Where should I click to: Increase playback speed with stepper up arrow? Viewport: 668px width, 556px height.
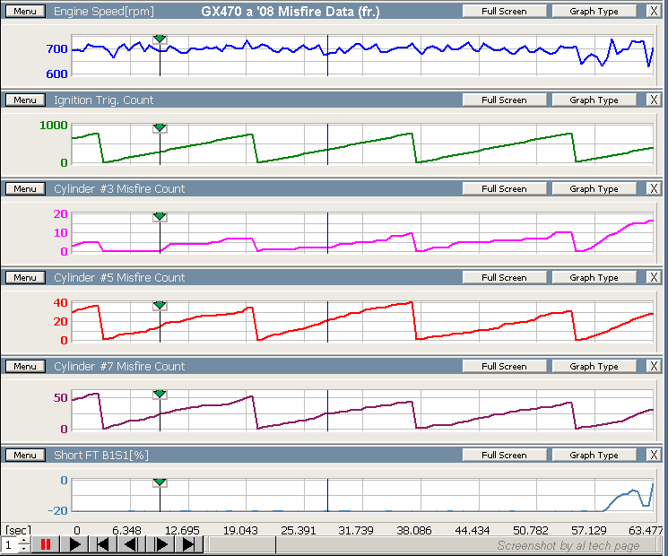[22, 540]
